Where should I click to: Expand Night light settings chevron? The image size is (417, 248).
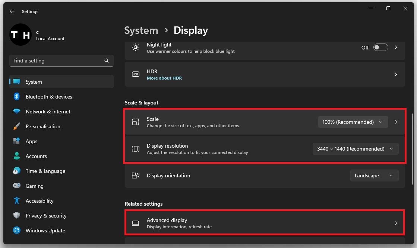point(396,48)
